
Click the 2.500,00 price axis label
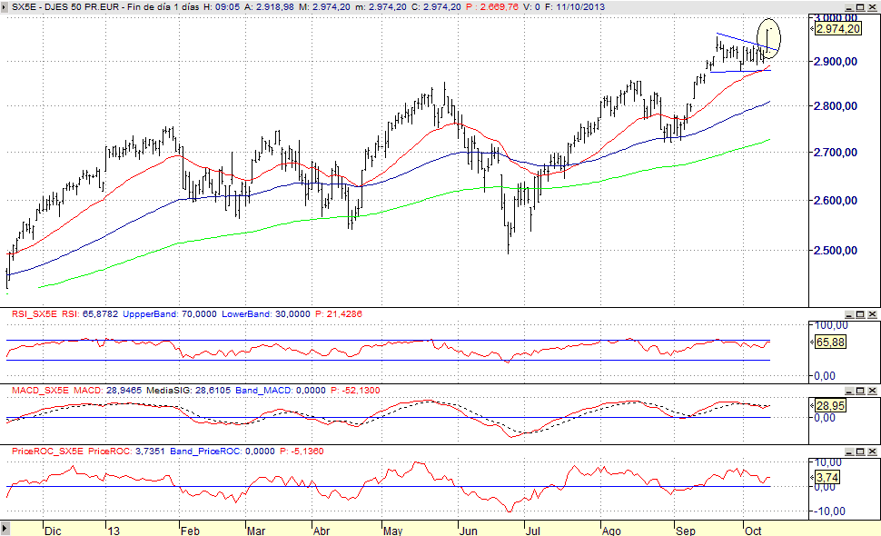coord(836,251)
